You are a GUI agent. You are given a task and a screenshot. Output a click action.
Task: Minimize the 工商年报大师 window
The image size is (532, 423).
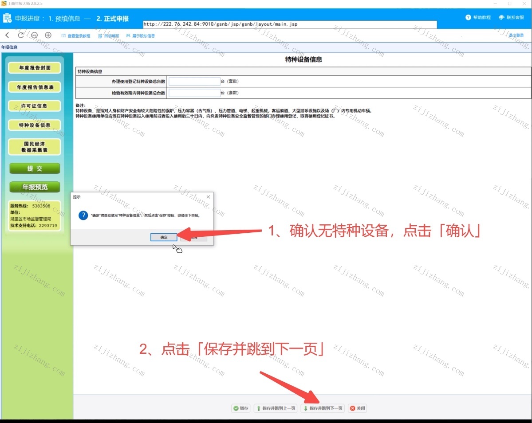click(x=495, y=4)
